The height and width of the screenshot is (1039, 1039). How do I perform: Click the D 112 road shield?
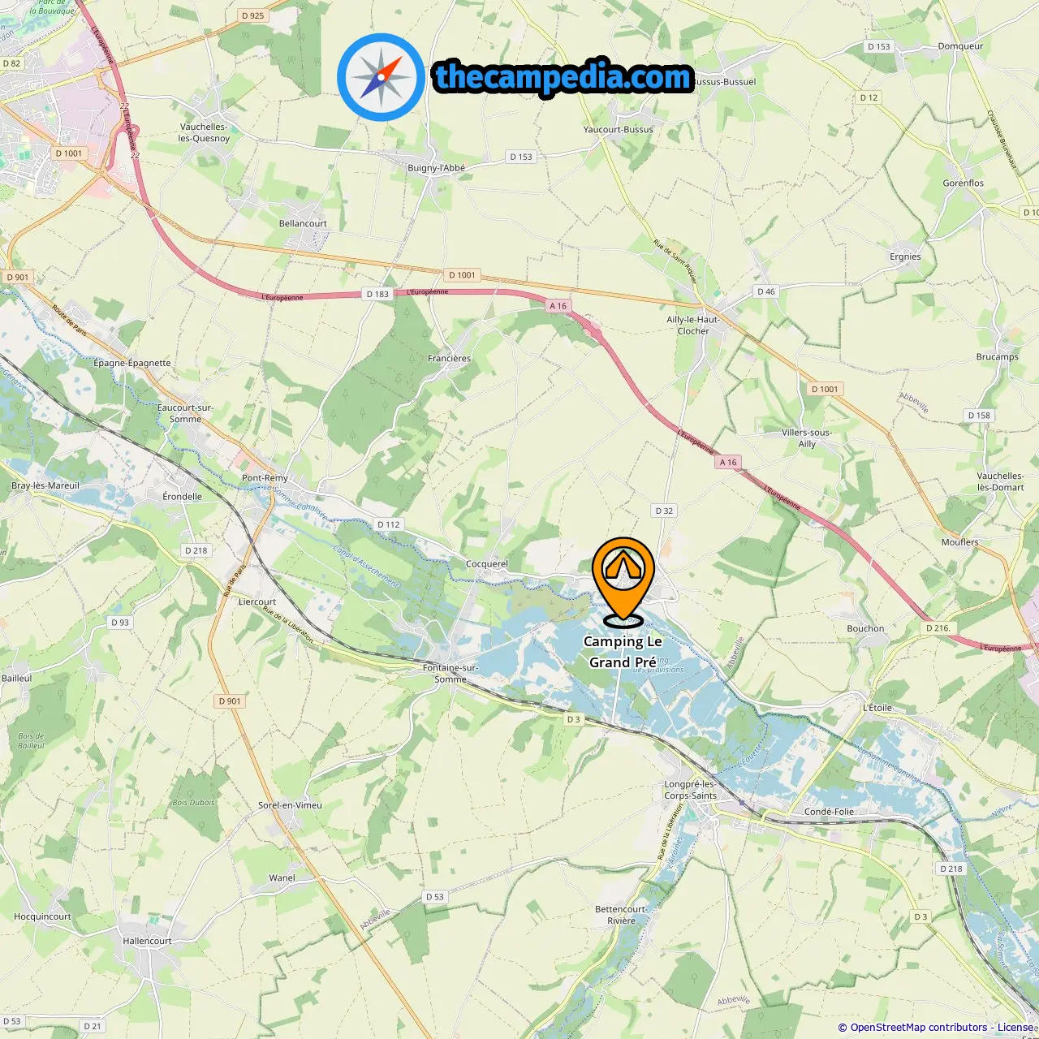(x=389, y=524)
